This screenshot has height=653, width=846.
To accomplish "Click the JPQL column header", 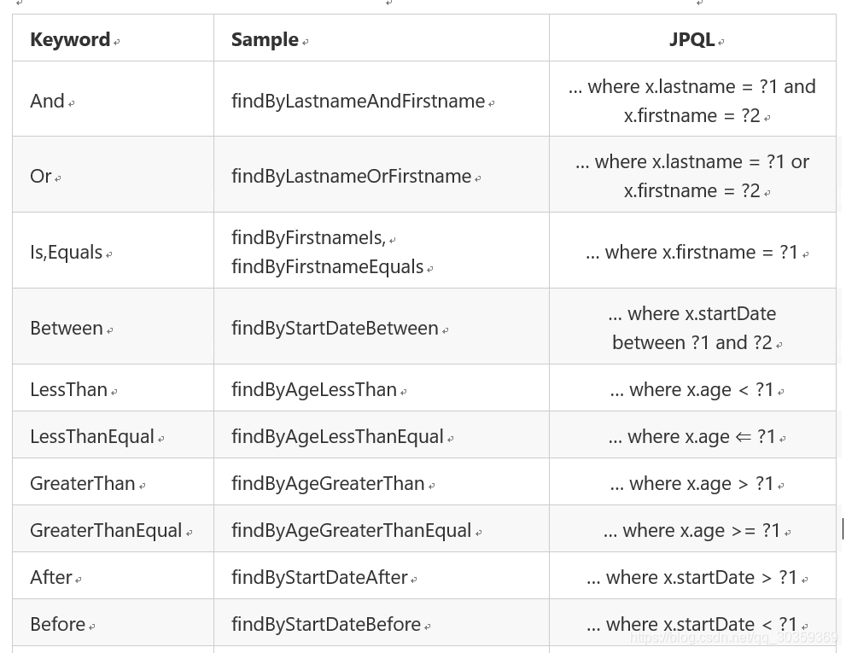I will [691, 39].
